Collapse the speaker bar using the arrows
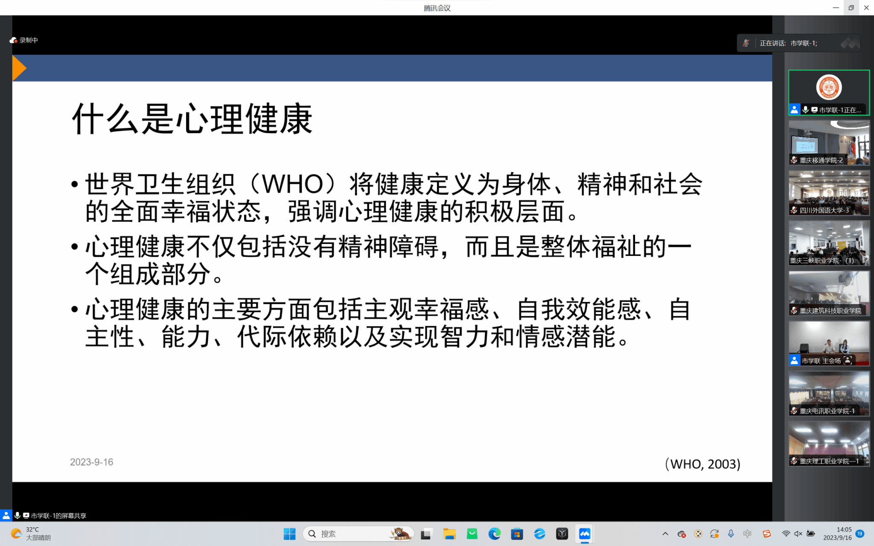The image size is (874, 546). tap(849, 43)
